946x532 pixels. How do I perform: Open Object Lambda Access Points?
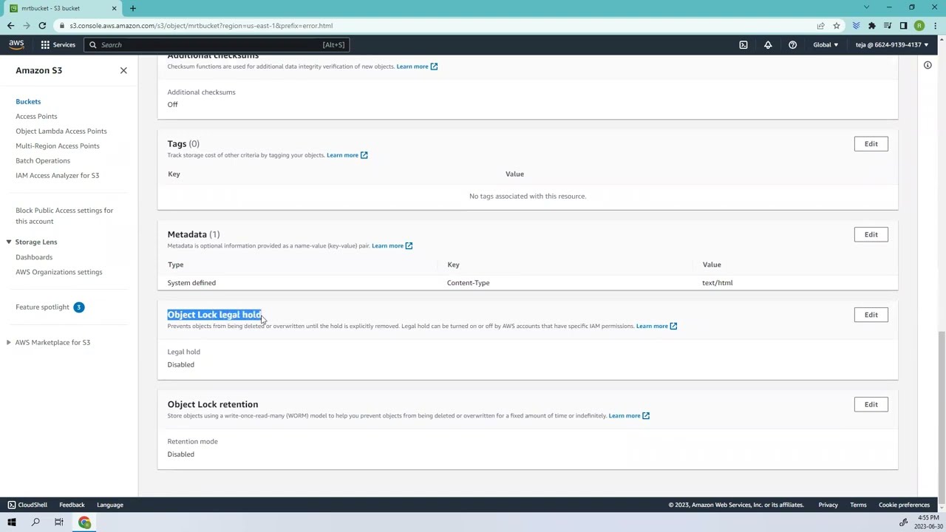(x=61, y=131)
